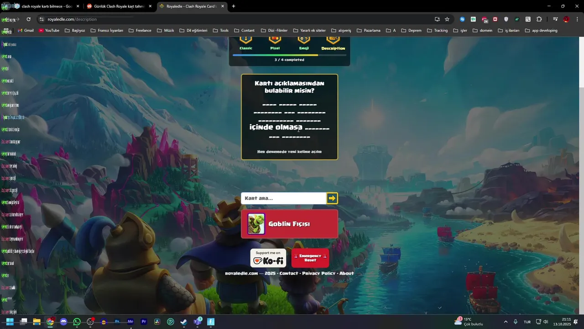Open Premiere Pro from the taskbar
This screenshot has width=584, height=329.
click(x=144, y=322)
